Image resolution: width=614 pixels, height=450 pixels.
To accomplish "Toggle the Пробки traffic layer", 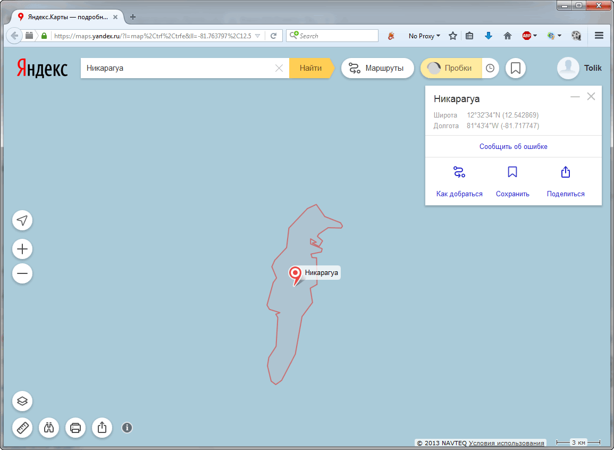I will 451,68.
